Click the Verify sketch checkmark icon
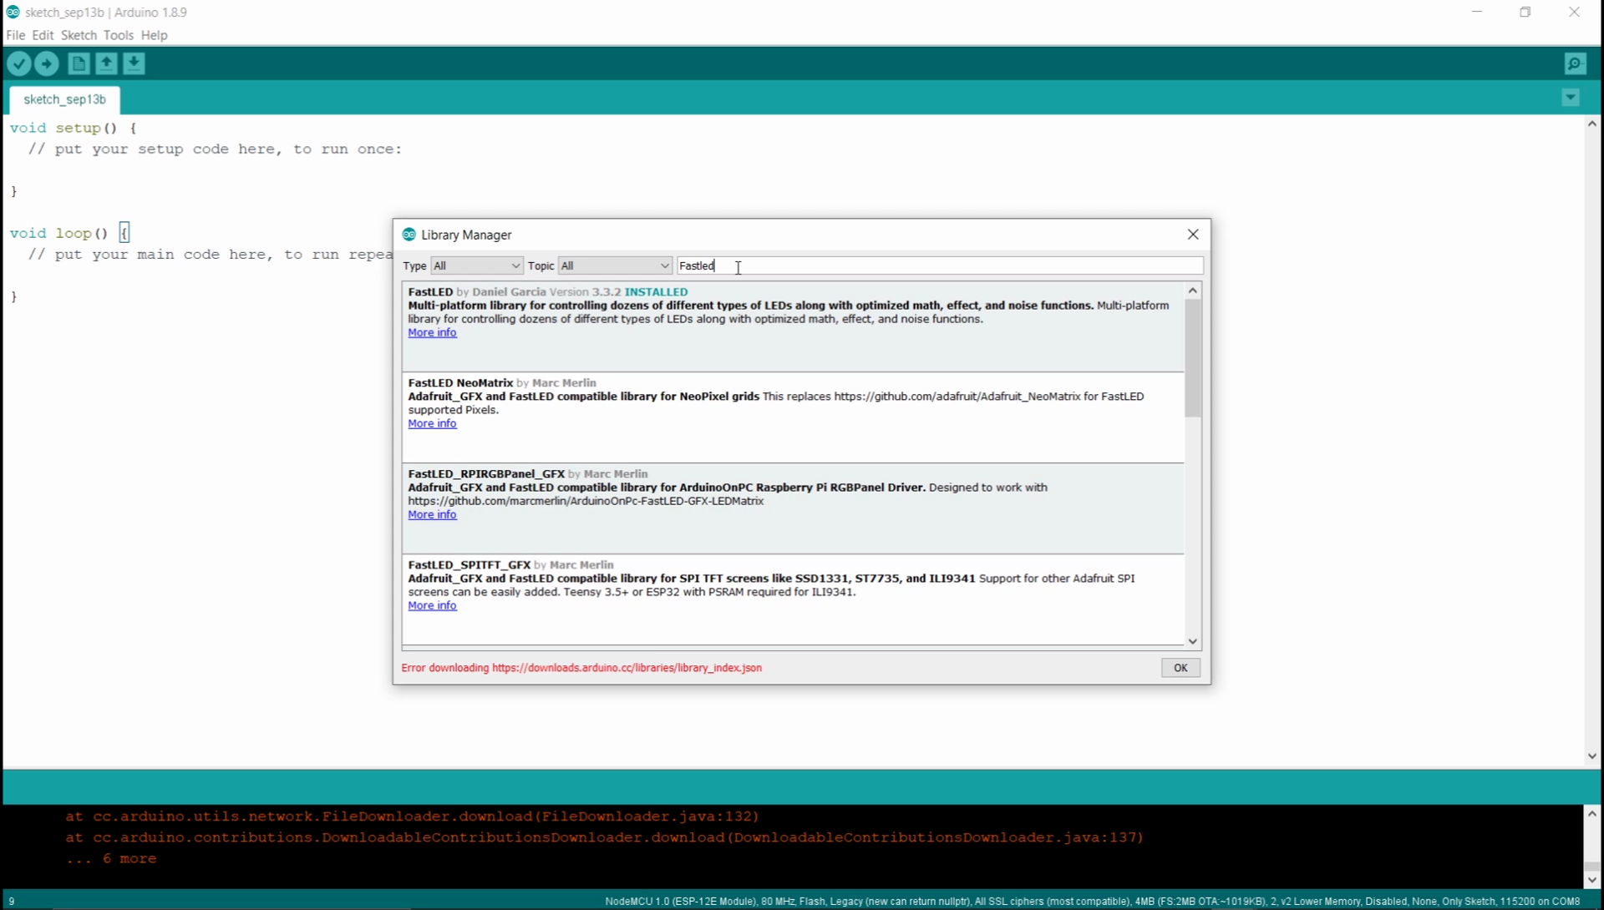 tap(19, 63)
